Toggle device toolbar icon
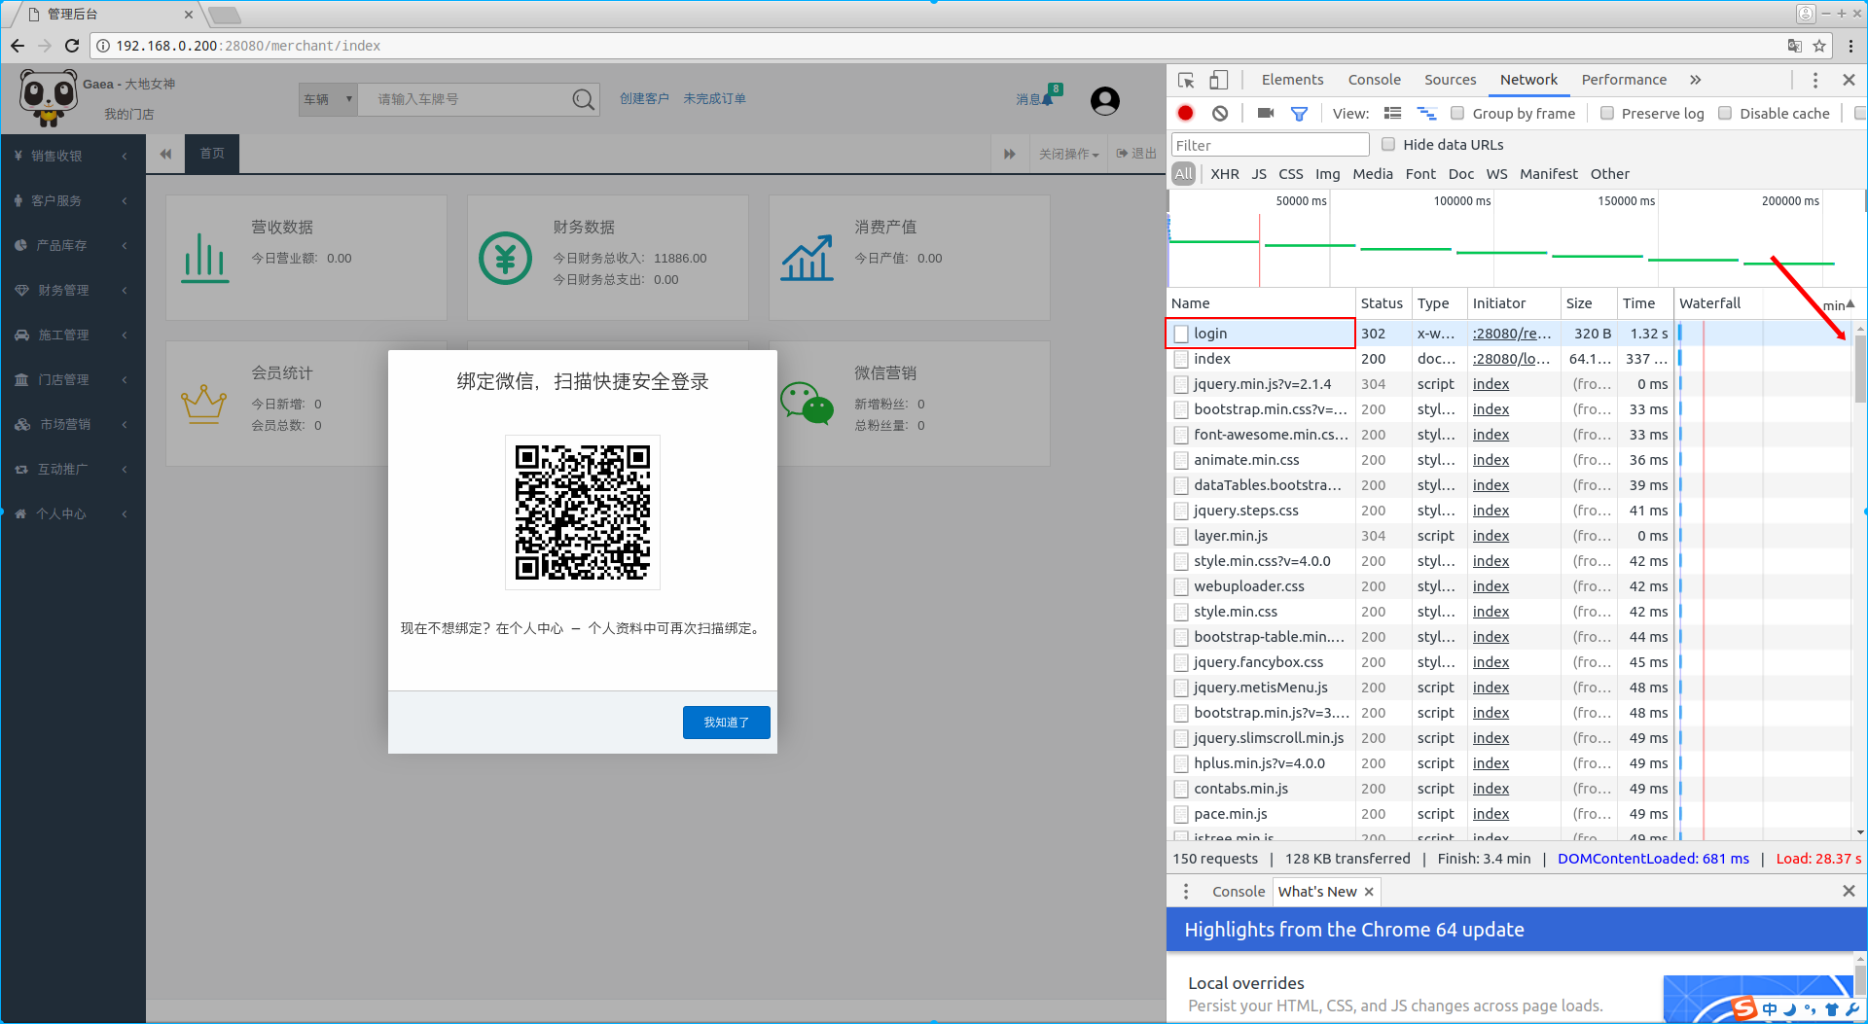Image resolution: width=1868 pixels, height=1024 pixels. 1218,80
